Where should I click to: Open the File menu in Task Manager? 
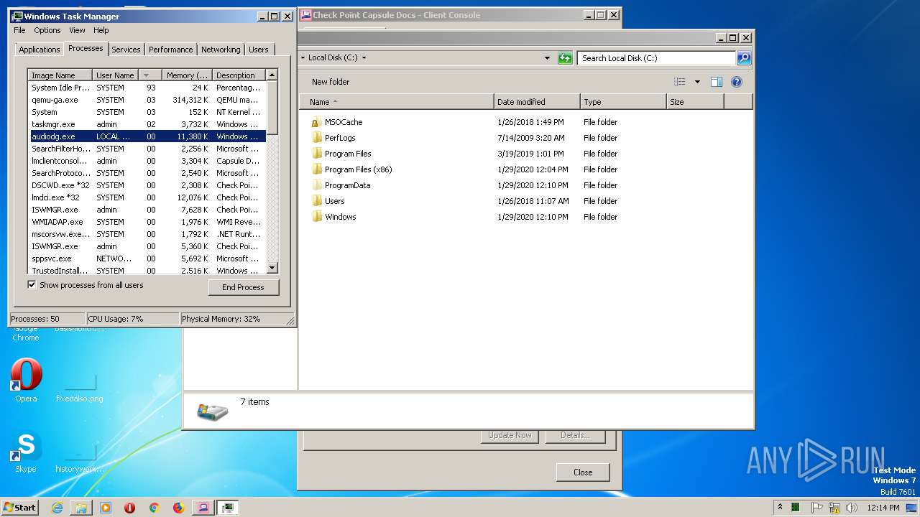19,30
